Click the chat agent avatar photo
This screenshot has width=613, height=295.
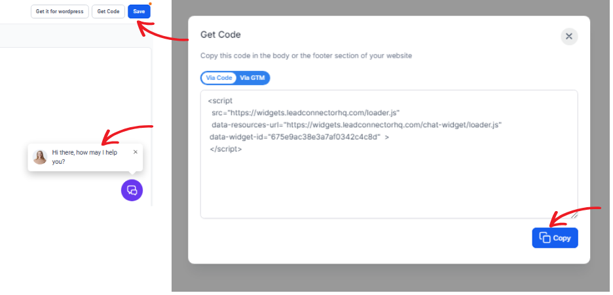pyautogui.click(x=40, y=157)
